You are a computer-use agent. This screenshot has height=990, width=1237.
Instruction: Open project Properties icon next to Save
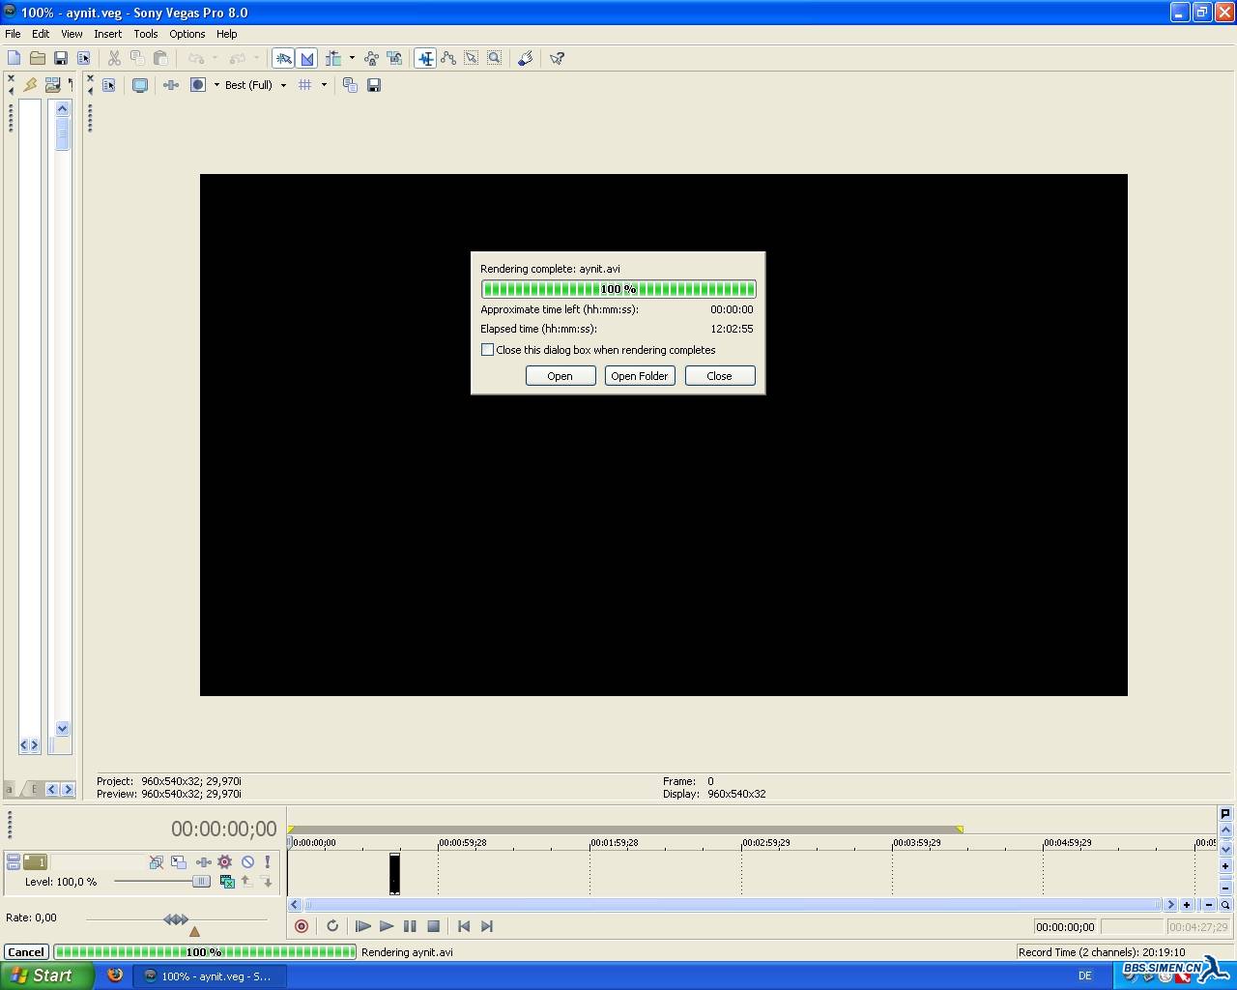click(83, 58)
